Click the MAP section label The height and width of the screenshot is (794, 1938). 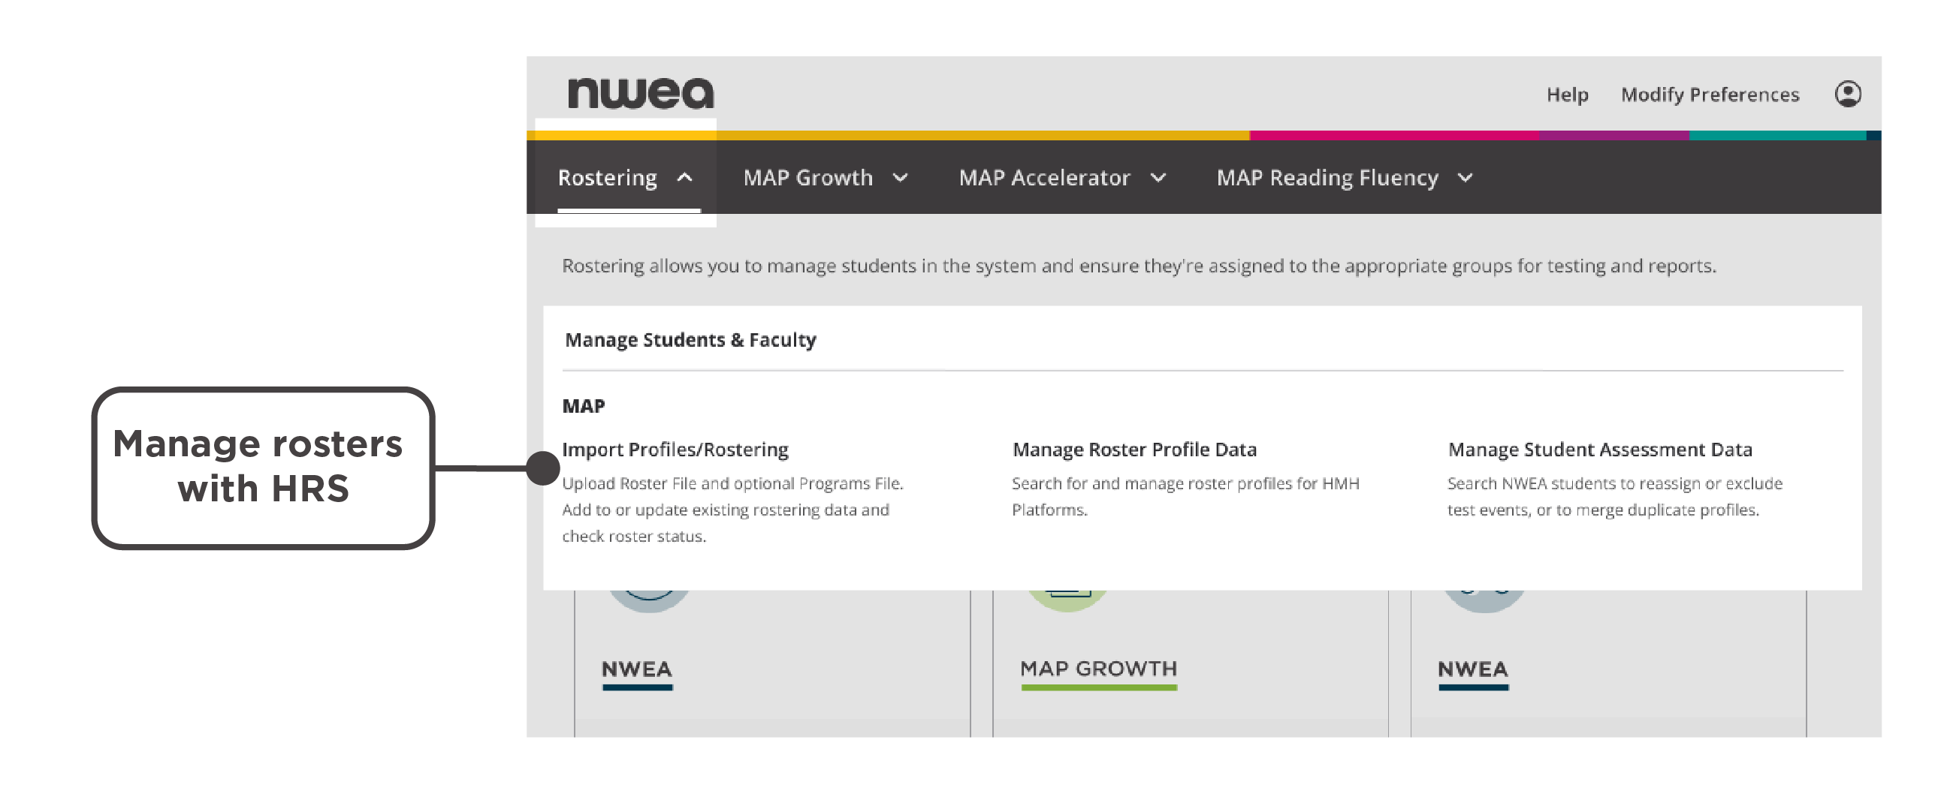pyautogui.click(x=584, y=405)
